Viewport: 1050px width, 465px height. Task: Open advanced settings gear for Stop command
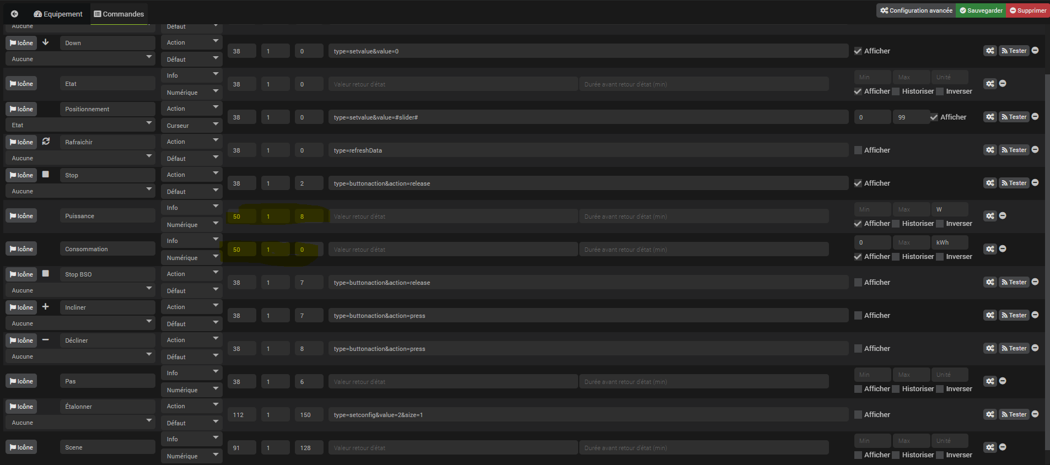click(x=990, y=183)
